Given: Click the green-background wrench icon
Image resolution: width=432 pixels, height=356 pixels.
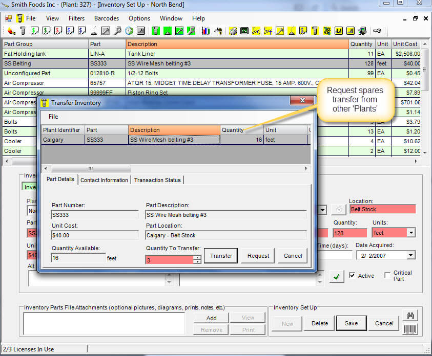Looking at the screenshot, I should pyautogui.click(x=191, y=31).
